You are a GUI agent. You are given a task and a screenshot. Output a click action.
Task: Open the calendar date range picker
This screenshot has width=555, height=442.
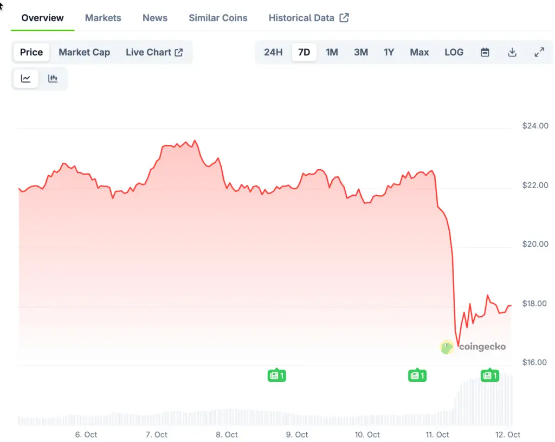click(485, 53)
